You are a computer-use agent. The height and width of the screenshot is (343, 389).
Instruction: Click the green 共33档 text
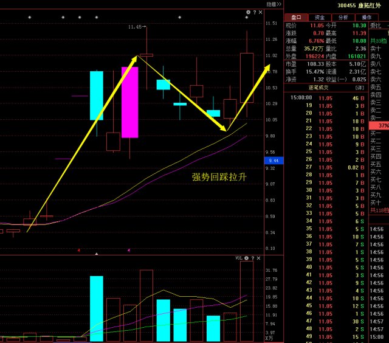point(378,41)
